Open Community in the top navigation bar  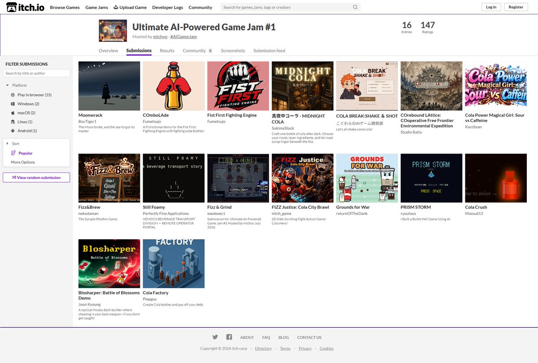pos(200,7)
